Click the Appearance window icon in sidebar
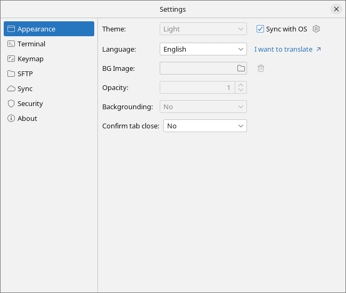346x293 pixels. coord(11,29)
